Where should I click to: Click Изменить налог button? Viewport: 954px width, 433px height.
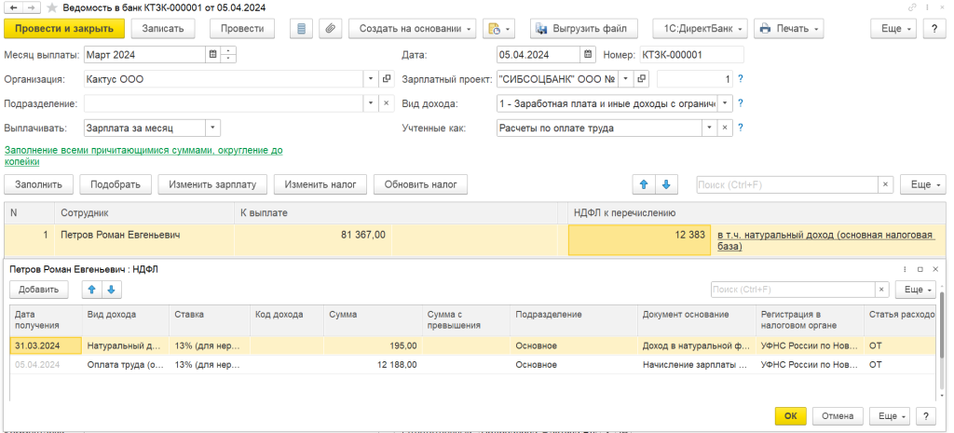pos(320,185)
